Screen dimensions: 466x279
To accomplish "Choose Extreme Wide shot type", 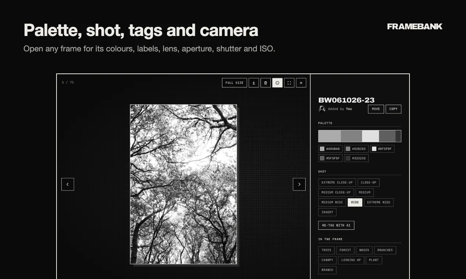I will 379,202.
